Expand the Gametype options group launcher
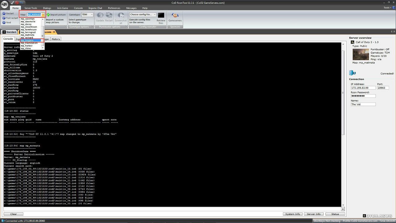 point(92,27)
